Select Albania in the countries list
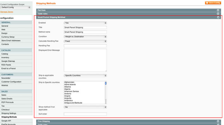Screen dimensions: 224x125 pyautogui.click(x=67, y=87)
